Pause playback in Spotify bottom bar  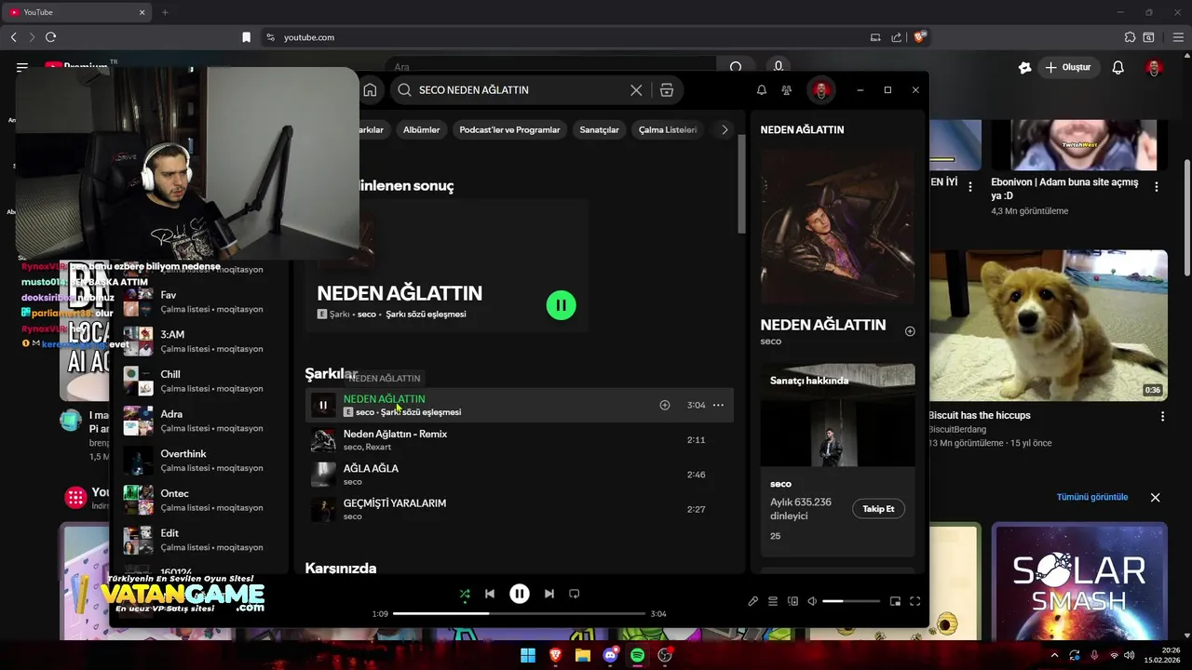520,594
